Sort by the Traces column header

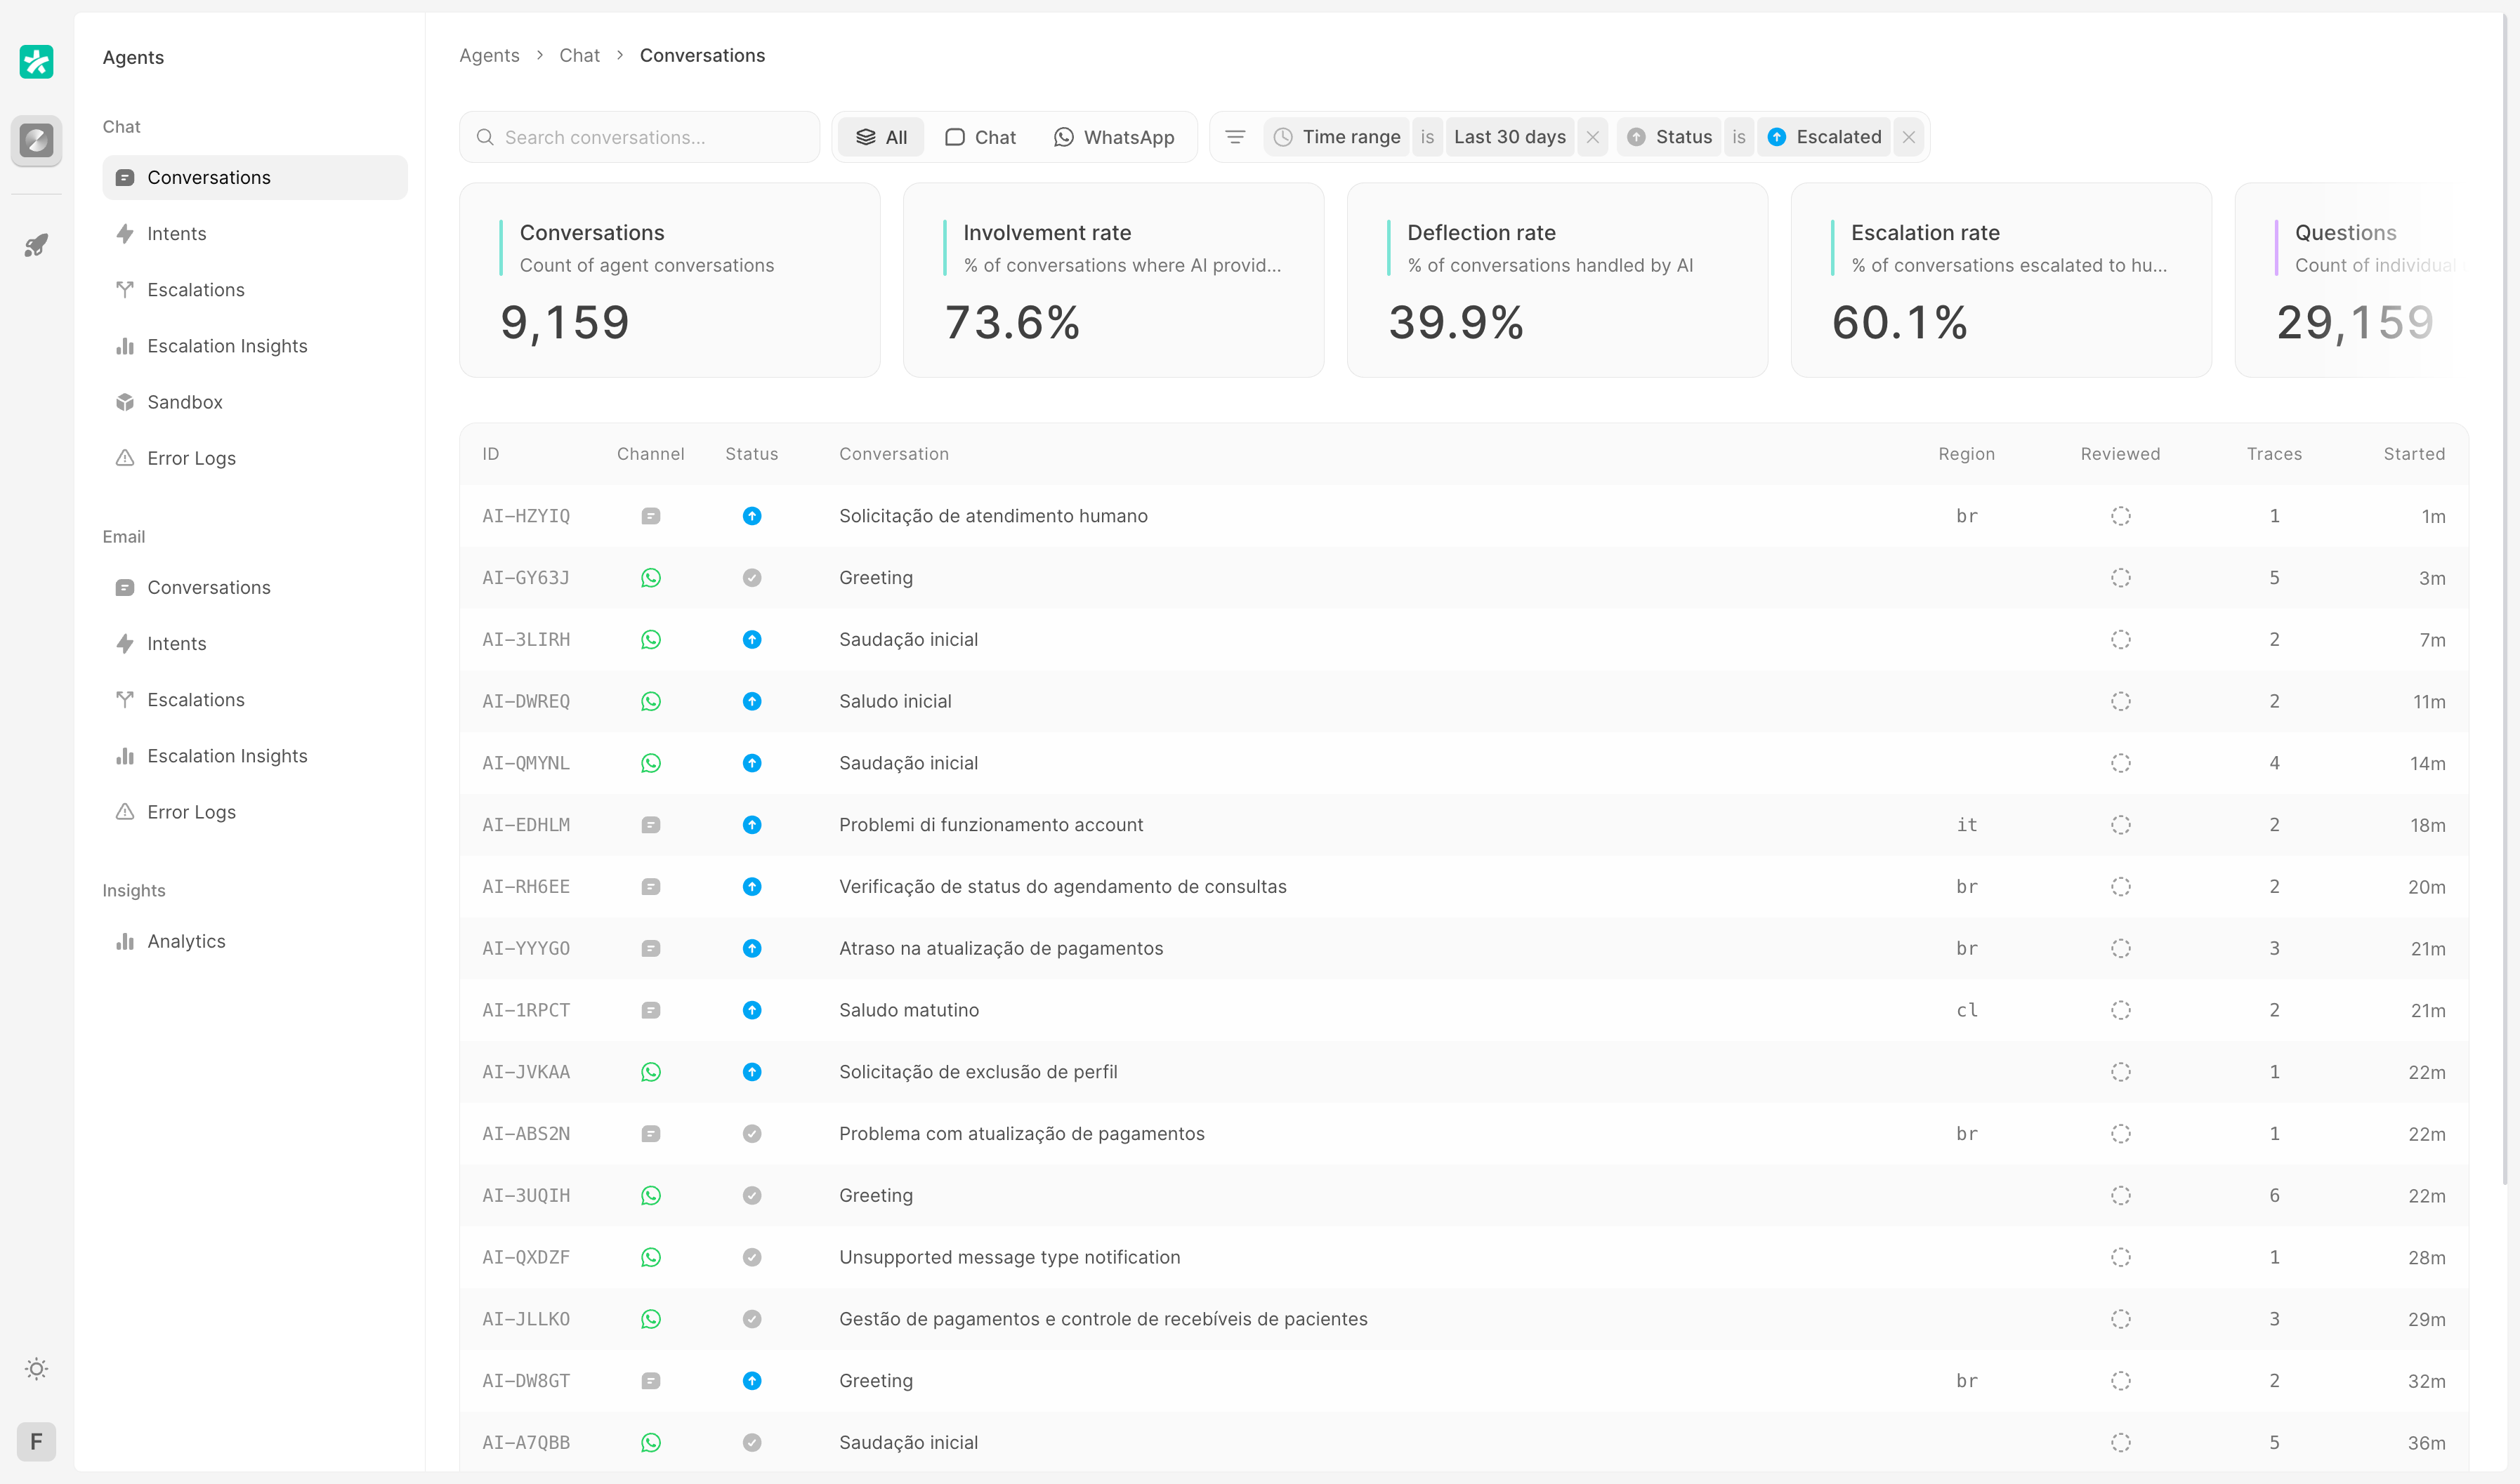pyautogui.click(x=2274, y=454)
